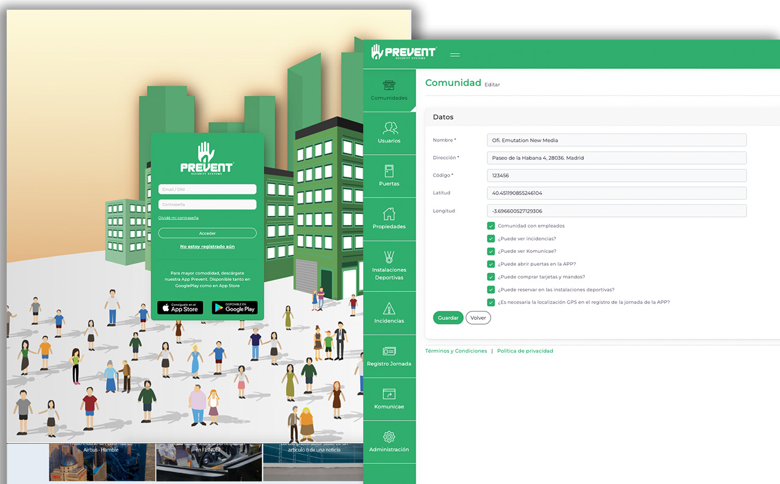
Task: Uncheck Comunidad con empleados checkbox
Action: click(491, 226)
